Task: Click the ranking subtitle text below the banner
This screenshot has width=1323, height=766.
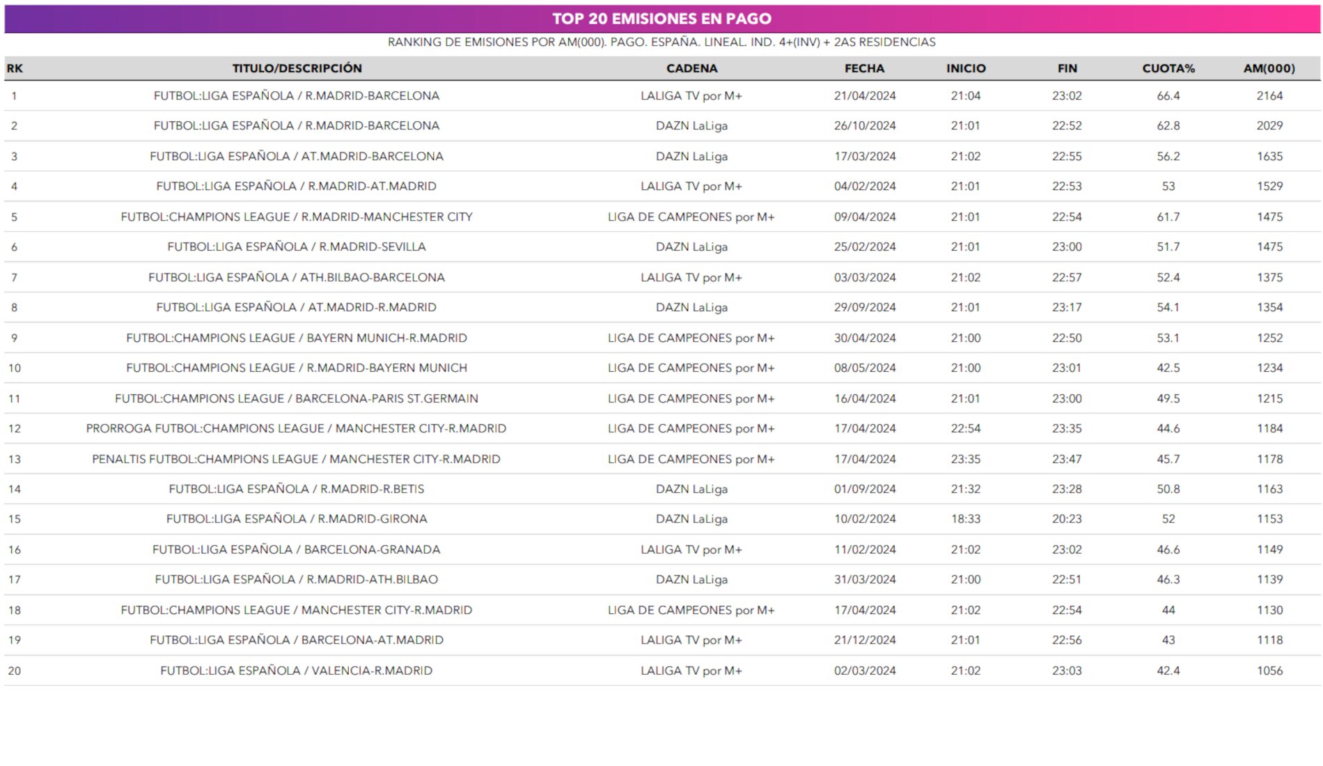Action: [x=661, y=42]
